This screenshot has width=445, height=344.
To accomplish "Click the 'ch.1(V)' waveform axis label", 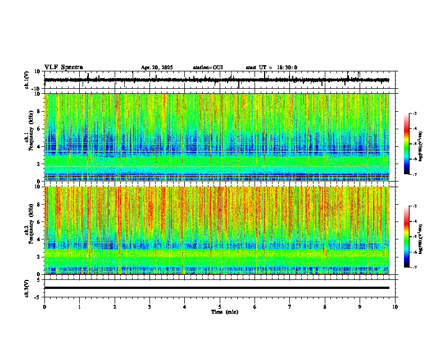I will 27,80.
